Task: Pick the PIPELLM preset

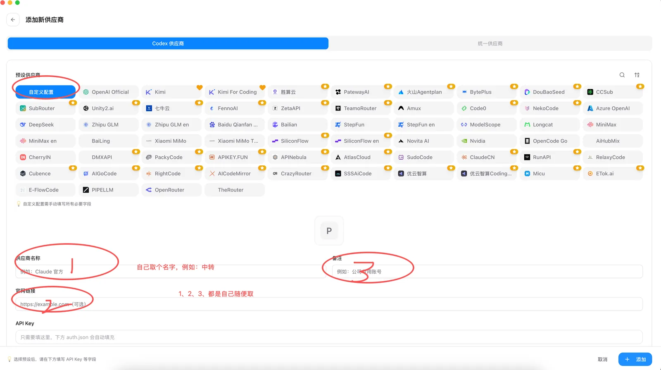Action: pyautogui.click(x=109, y=190)
